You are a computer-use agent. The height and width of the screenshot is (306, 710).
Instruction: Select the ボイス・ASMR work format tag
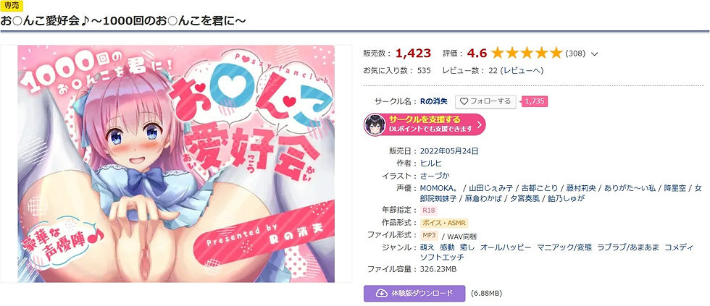[444, 223]
